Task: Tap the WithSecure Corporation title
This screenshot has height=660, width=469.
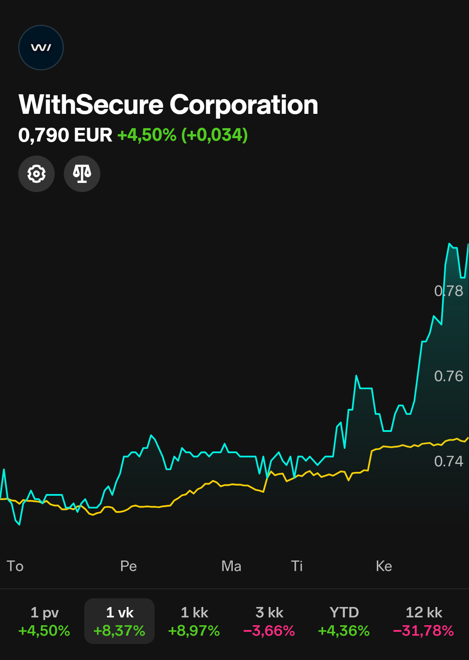Action: coord(168,105)
